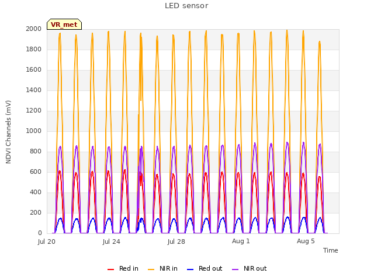Click the Time axis title
The image size is (374, 280).
330,250
